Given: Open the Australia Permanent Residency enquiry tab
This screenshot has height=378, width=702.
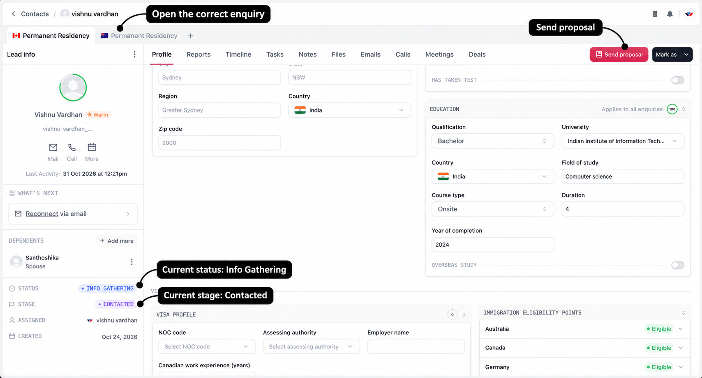Looking at the screenshot, I should [x=139, y=36].
